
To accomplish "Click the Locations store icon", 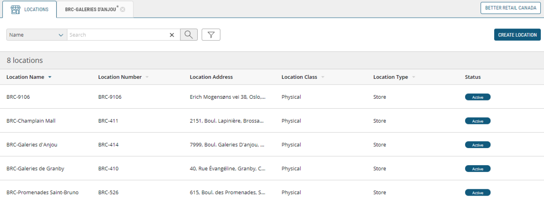I will (15, 10).
